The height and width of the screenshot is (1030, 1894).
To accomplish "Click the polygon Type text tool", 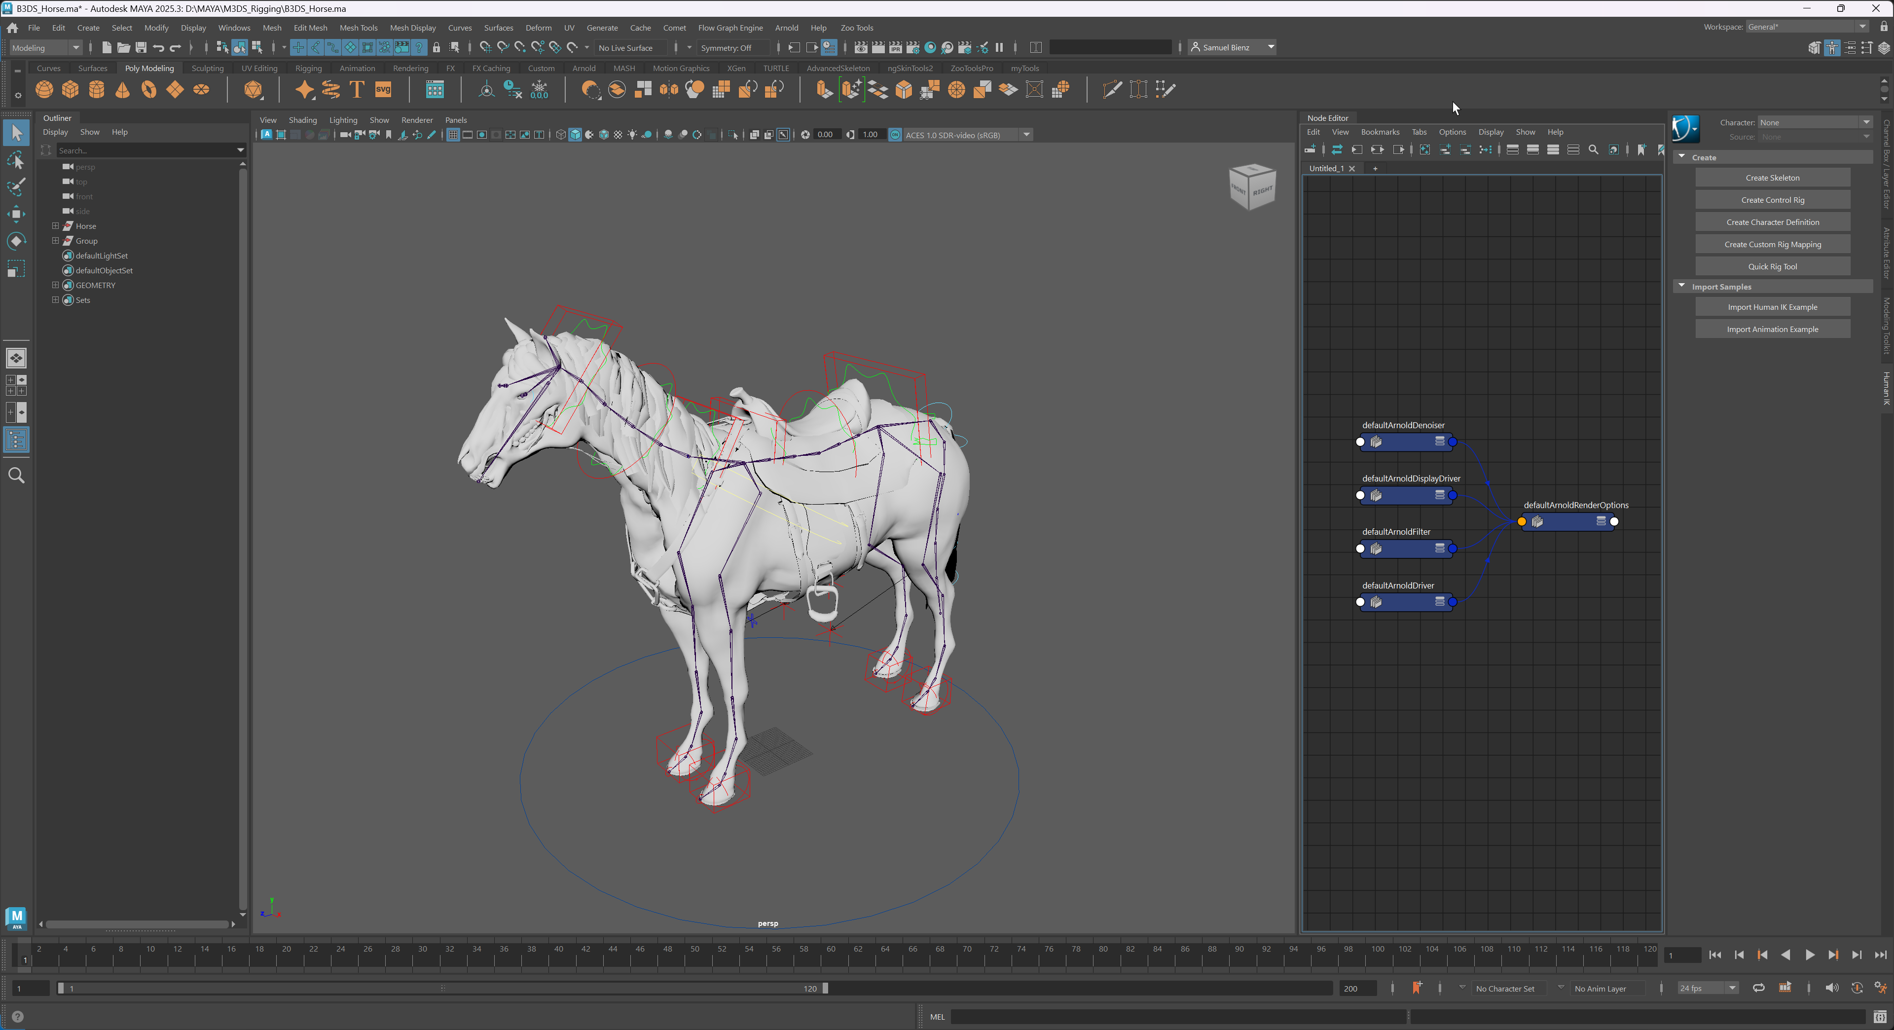I will [x=357, y=90].
